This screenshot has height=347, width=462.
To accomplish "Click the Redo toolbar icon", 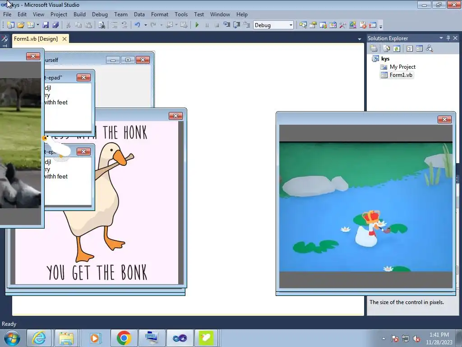I will pyautogui.click(x=153, y=25).
